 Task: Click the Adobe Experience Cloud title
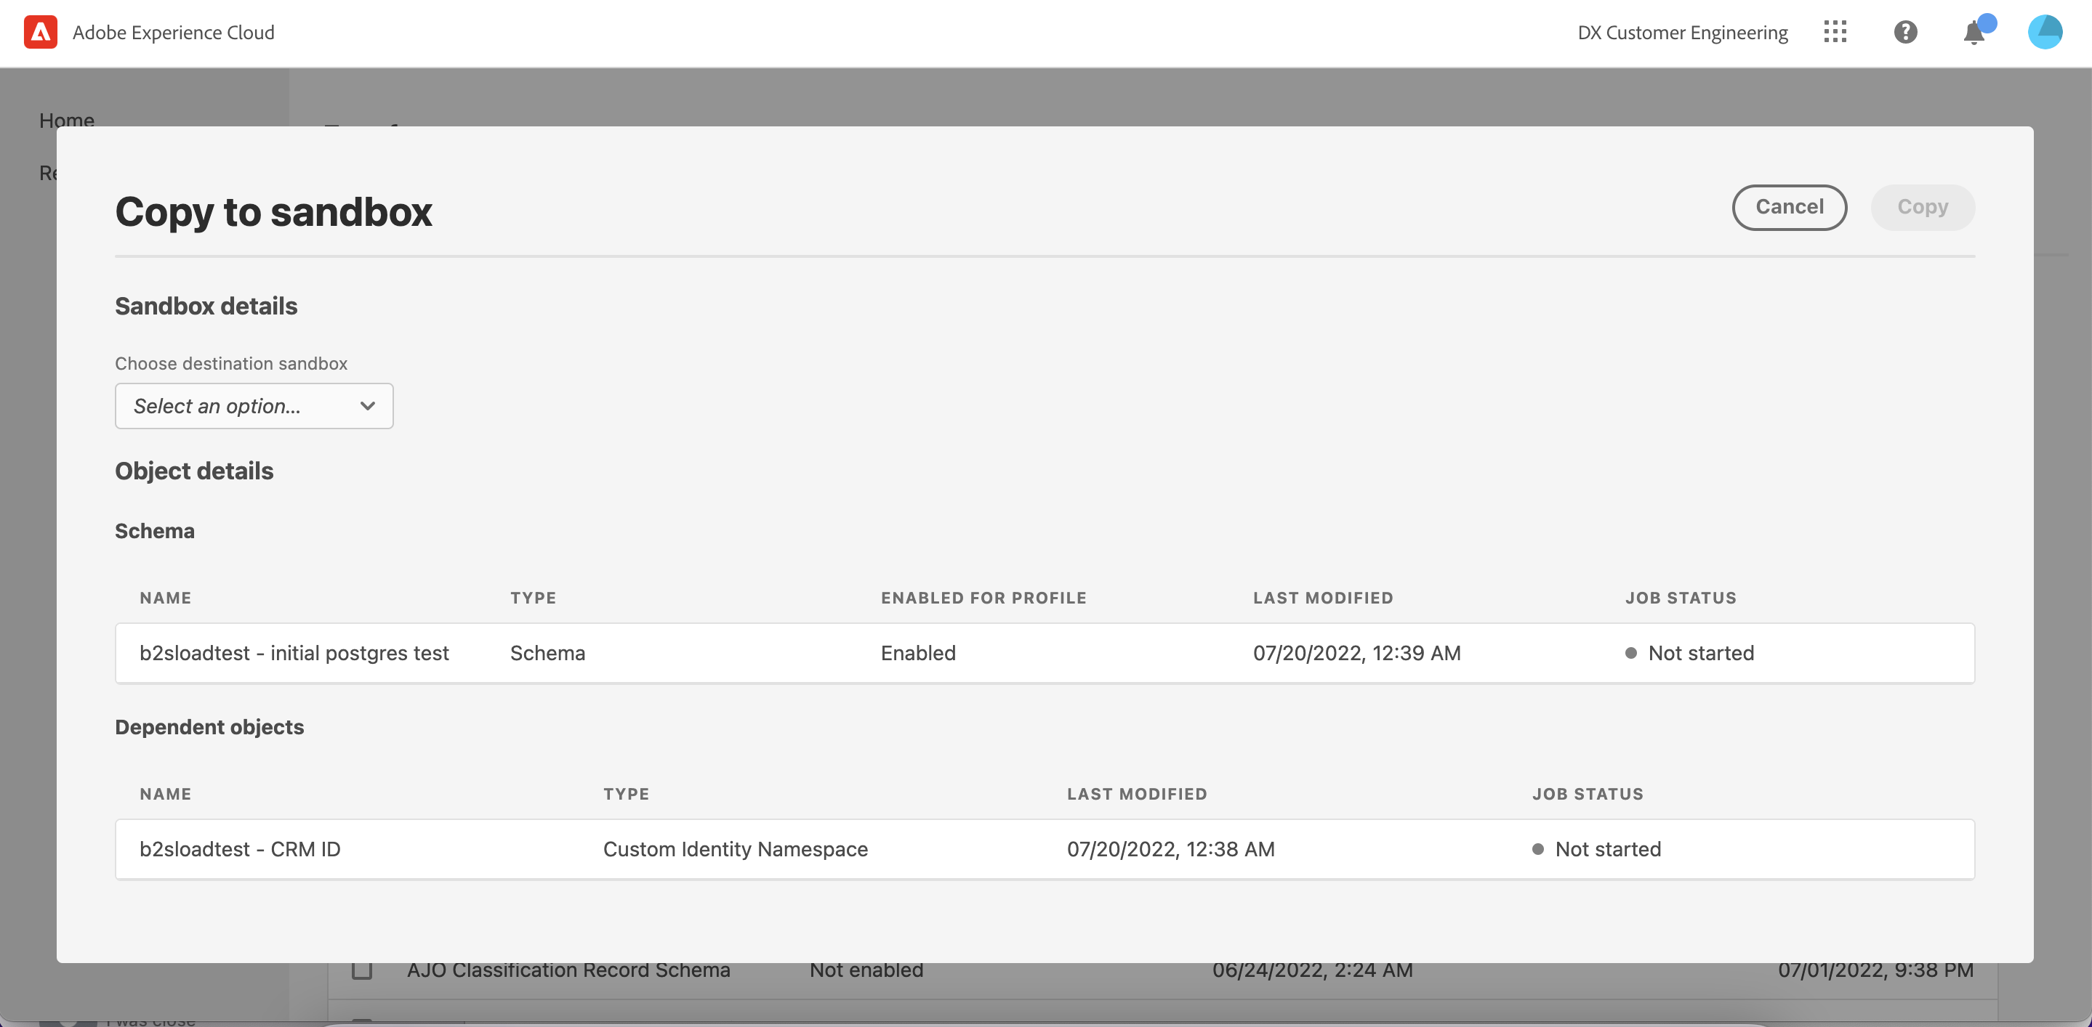[174, 33]
